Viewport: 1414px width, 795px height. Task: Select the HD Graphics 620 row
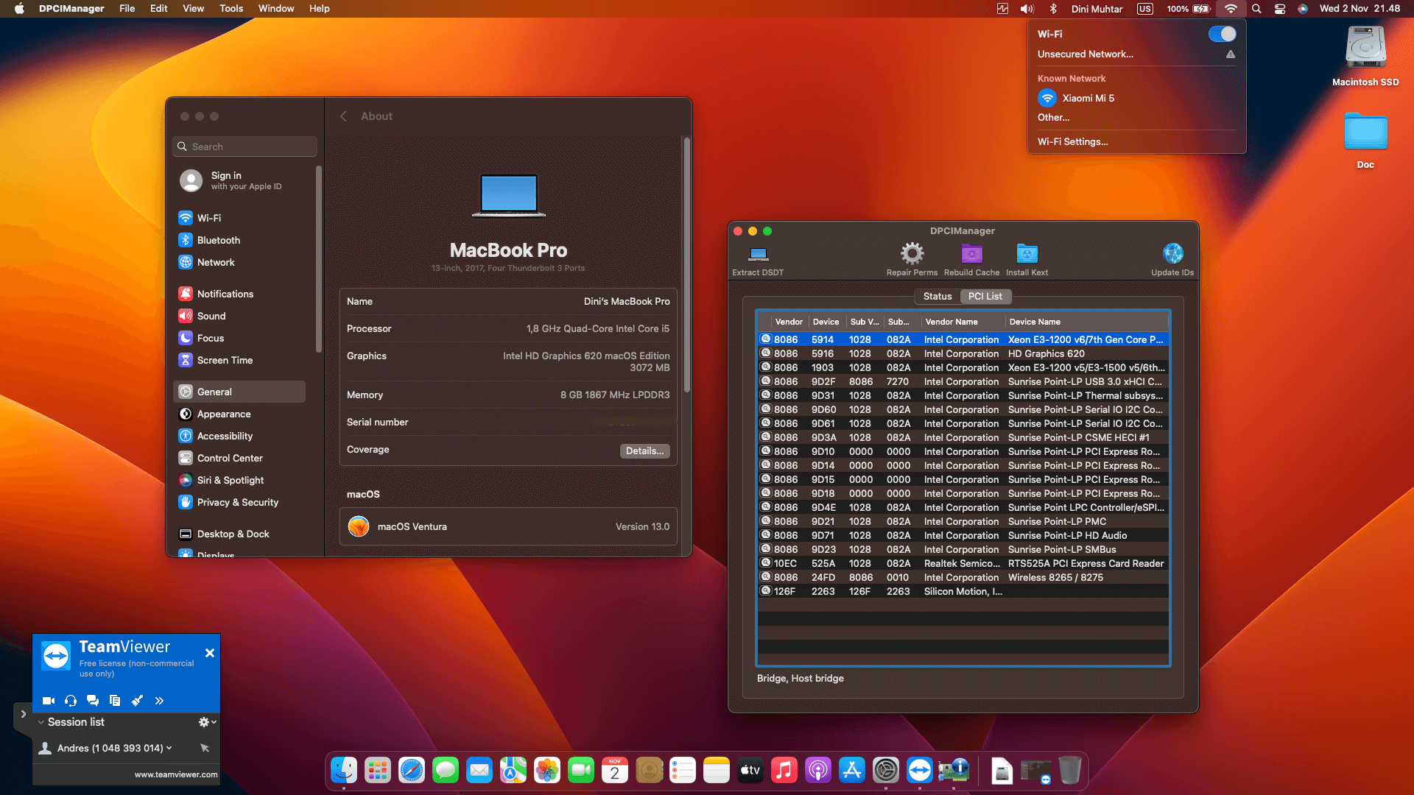coord(957,353)
